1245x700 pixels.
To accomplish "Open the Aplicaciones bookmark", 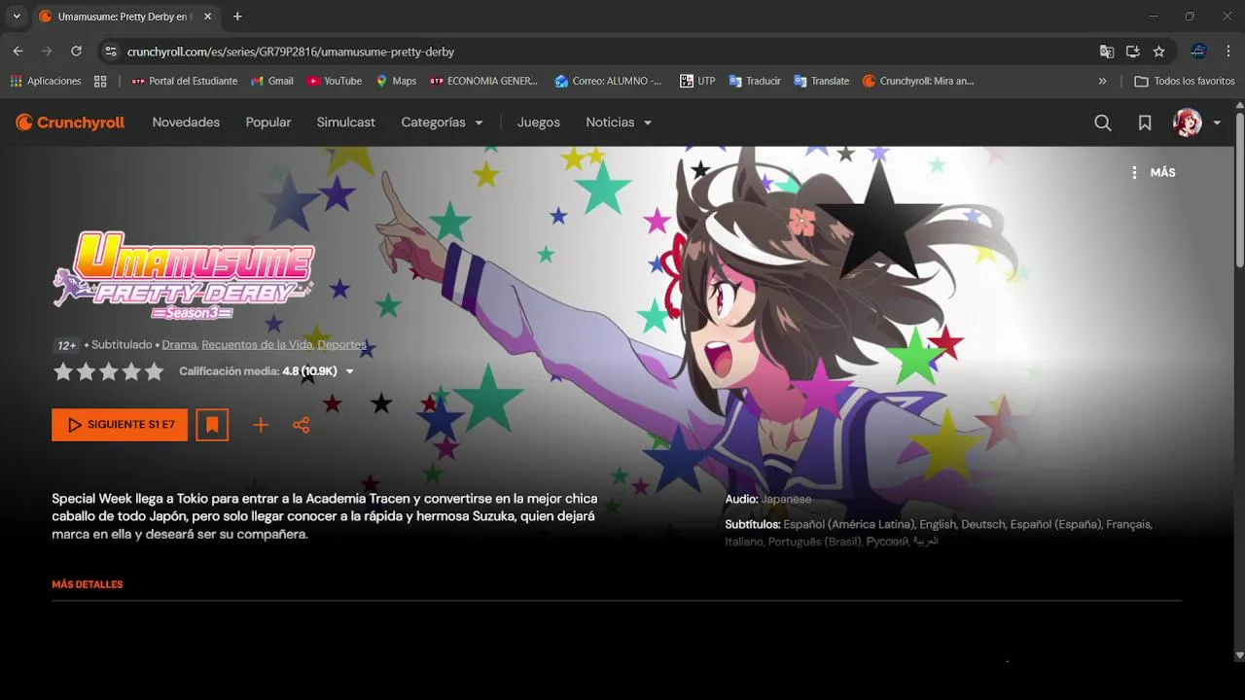I will click(46, 81).
